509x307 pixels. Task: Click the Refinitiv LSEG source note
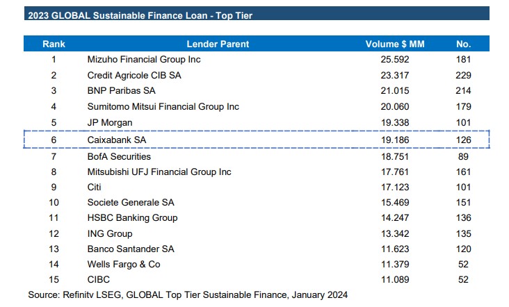[187, 294]
